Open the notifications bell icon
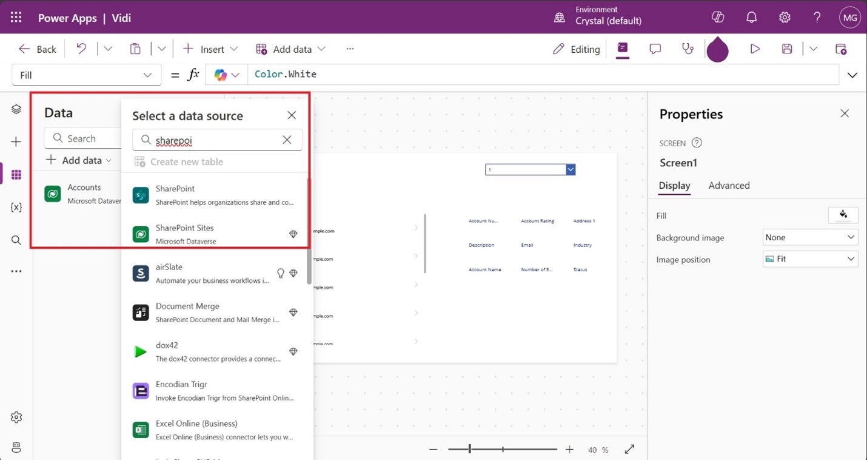Image resolution: width=867 pixels, height=460 pixels. click(x=751, y=18)
